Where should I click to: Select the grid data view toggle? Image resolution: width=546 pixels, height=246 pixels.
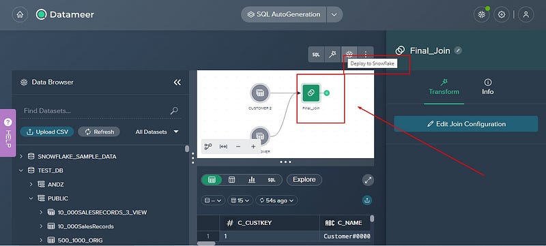pyautogui.click(x=212, y=180)
